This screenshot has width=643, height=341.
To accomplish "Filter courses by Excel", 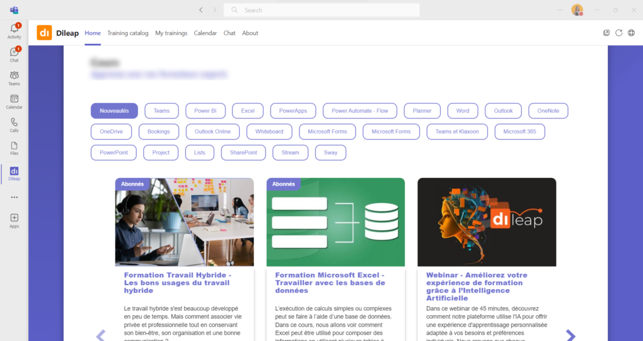I will [x=247, y=111].
